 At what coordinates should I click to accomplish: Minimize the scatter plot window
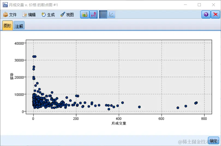(185, 5)
